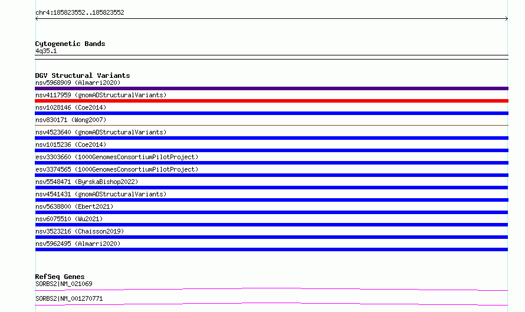The width and height of the screenshot is (525, 312).
Task: Open variant nsv4117959 (gnomADStructuralVariants) label
Action: [x=101, y=95]
